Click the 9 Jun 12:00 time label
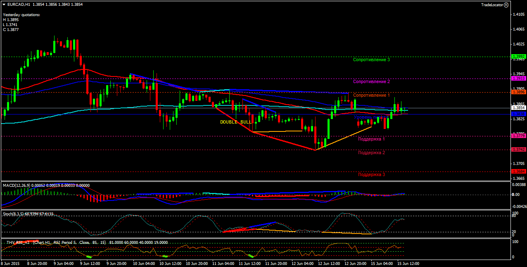The image size is (527, 267). point(89,263)
